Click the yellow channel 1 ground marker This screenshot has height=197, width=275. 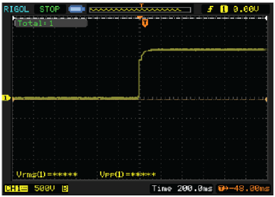point(6,98)
